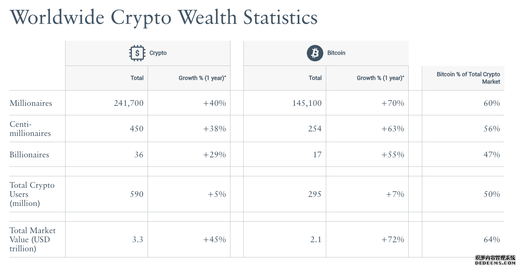Click the Total Crypto Users row label

click(x=32, y=194)
